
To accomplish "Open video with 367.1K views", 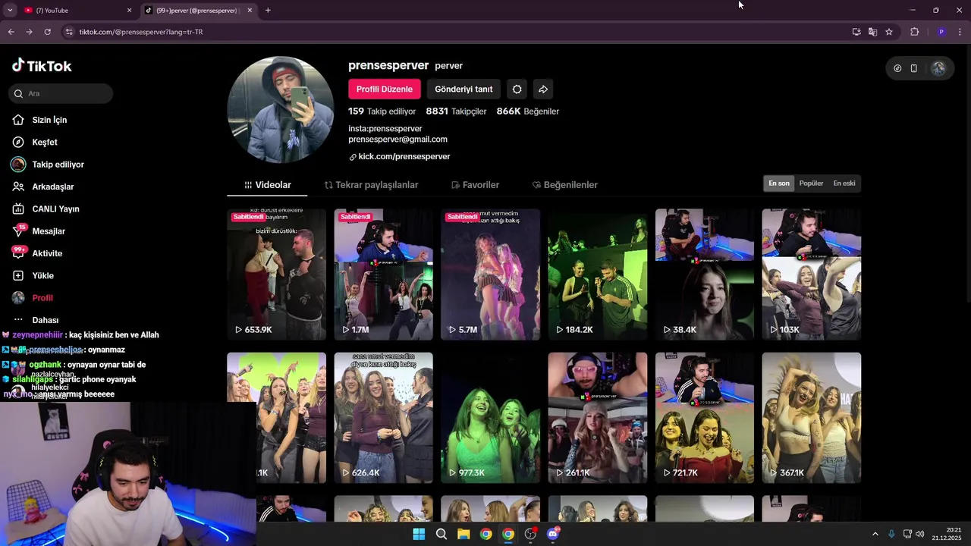I will coord(812,418).
